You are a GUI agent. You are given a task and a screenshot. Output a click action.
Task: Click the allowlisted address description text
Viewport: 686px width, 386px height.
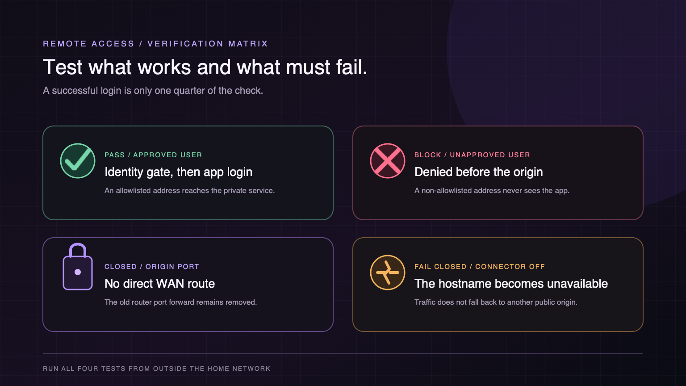(x=189, y=191)
